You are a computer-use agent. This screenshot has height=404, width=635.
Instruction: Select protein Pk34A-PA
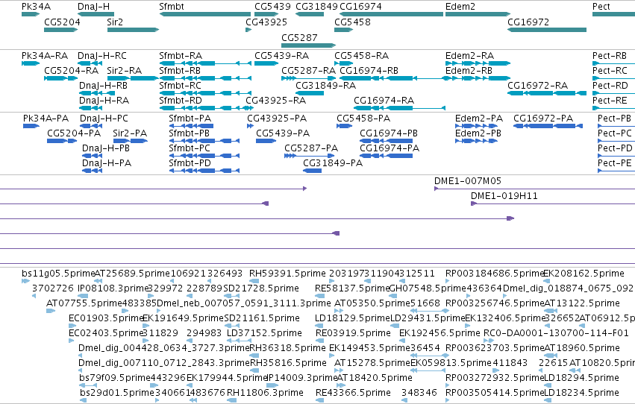pyautogui.click(x=31, y=126)
